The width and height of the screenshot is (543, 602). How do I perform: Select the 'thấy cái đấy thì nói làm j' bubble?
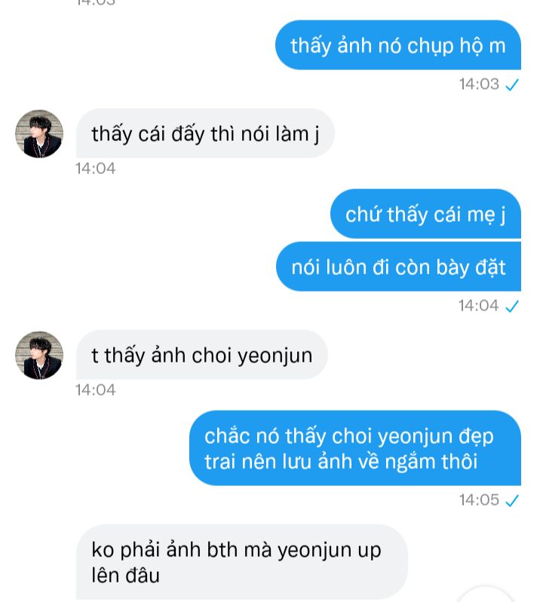(205, 133)
